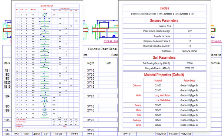Click the 200.00 bearing capacity value
This screenshot has height=136, width=224.
(189, 63)
